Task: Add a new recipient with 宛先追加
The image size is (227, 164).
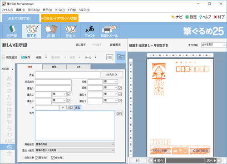Action: click(x=10, y=58)
